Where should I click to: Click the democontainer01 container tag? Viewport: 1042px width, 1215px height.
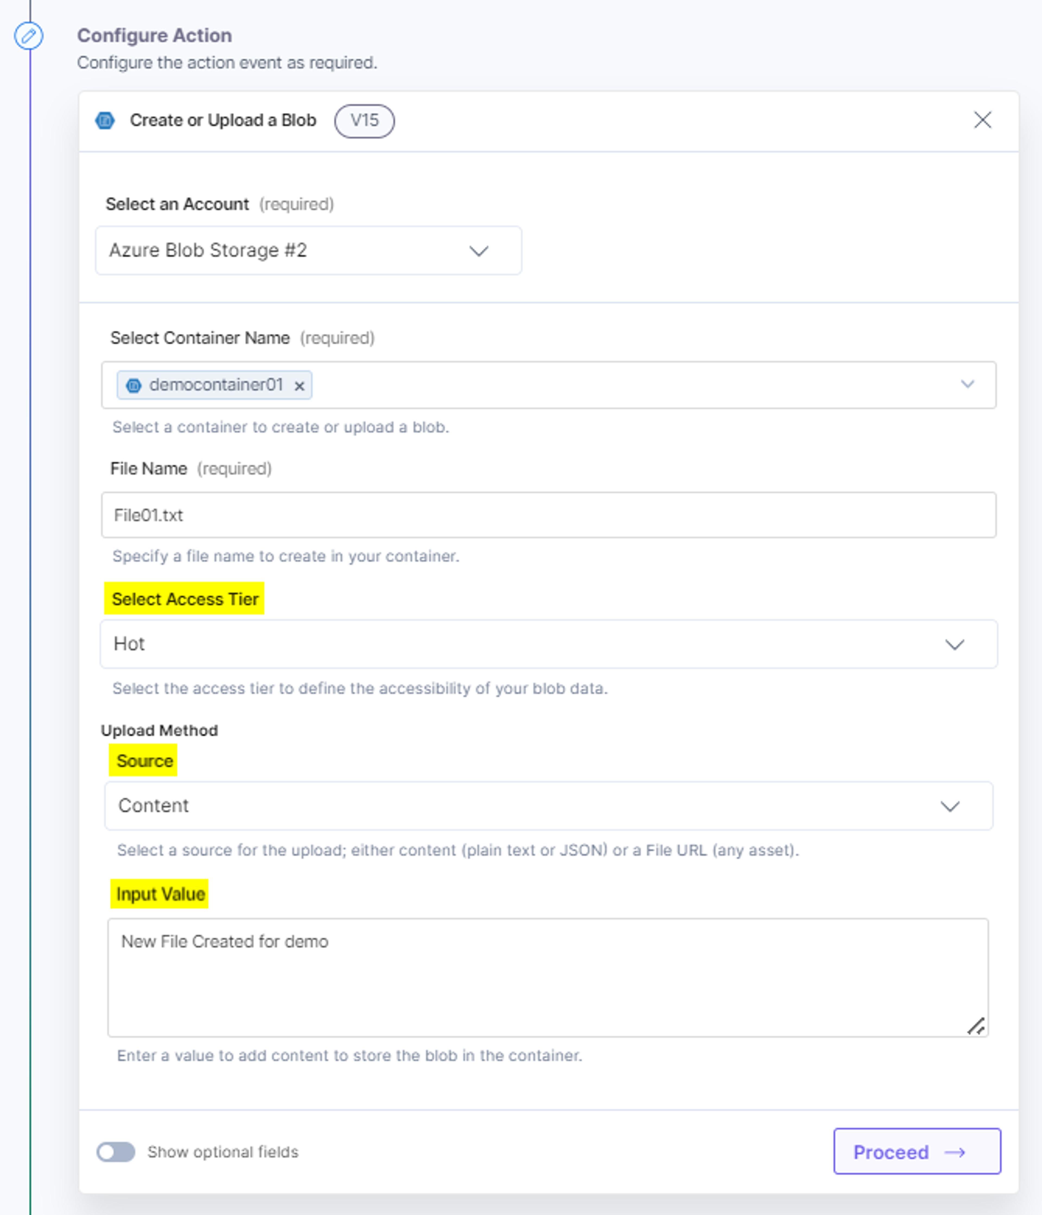pos(214,385)
